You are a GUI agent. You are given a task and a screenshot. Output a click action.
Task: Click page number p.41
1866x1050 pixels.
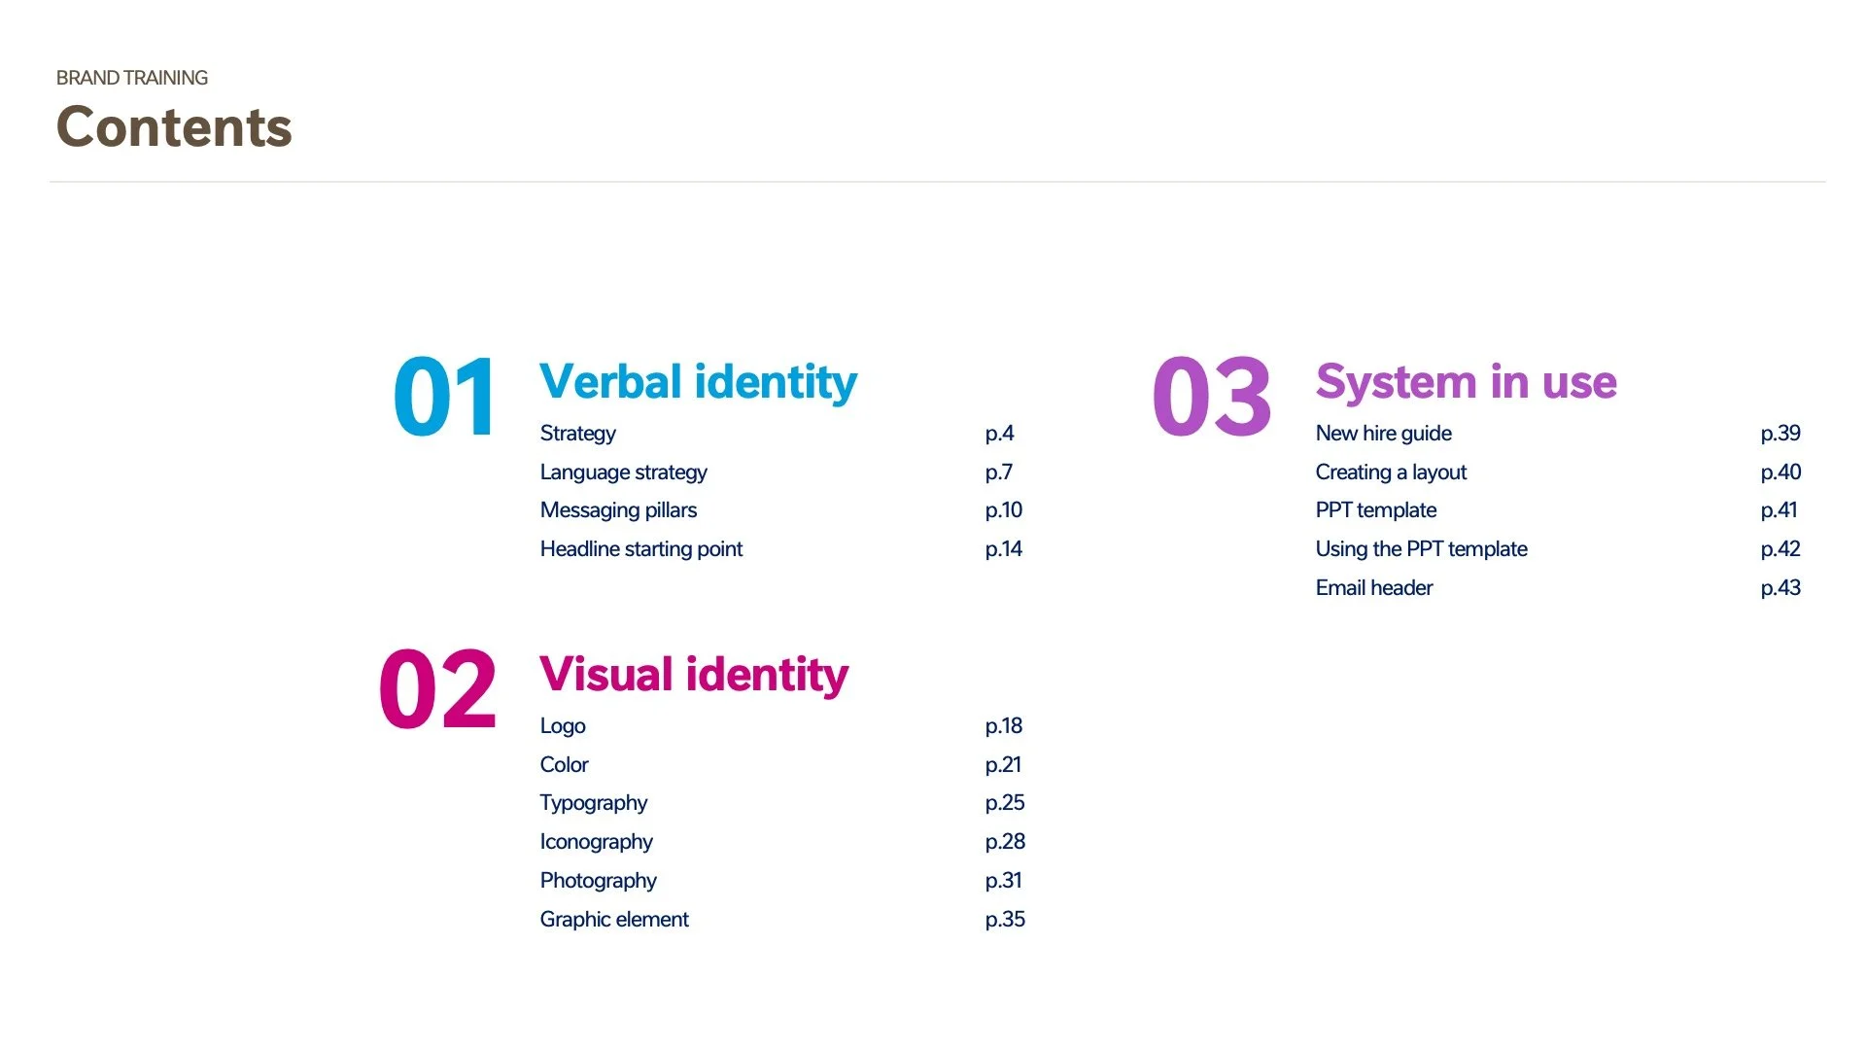click(1779, 510)
